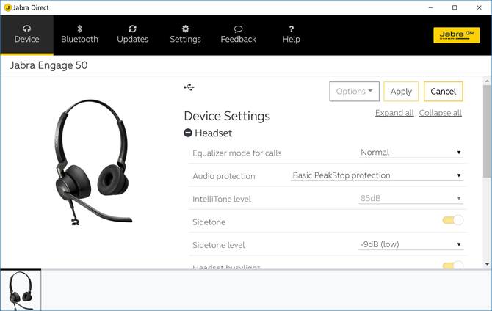Open the Help tab

point(292,34)
